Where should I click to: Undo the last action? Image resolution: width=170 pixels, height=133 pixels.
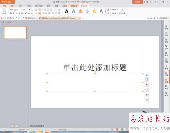pos(16,18)
